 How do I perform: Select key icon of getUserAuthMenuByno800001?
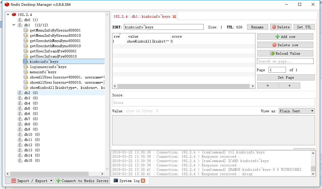(26, 41)
